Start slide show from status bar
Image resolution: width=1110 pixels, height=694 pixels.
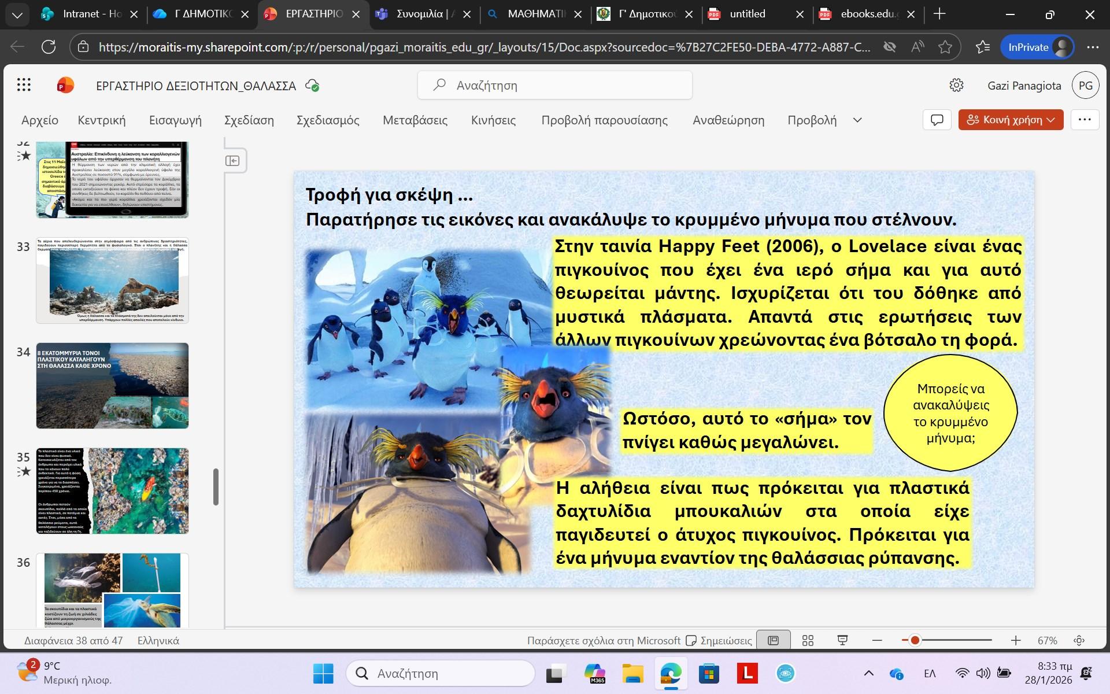pos(842,640)
